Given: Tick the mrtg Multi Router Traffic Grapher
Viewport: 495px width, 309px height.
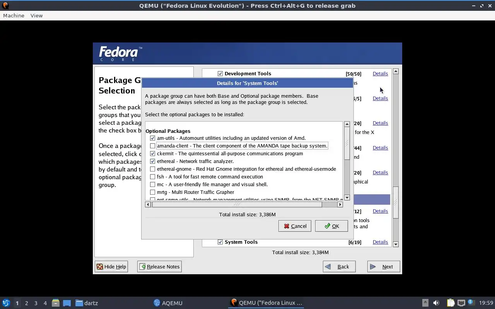Looking at the screenshot, I should [x=152, y=192].
